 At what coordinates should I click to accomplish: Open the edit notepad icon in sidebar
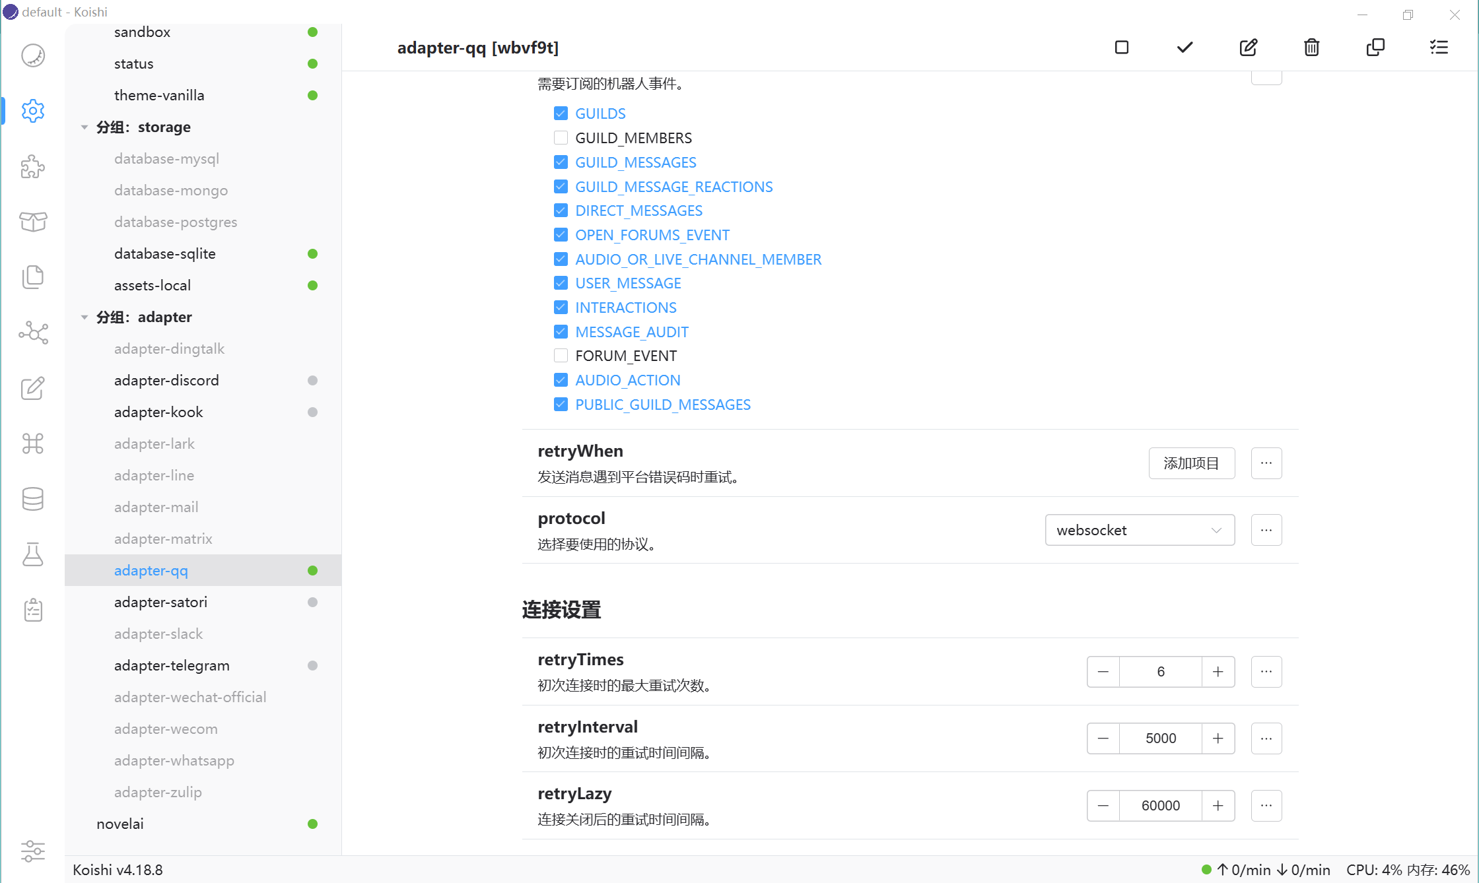tap(33, 388)
